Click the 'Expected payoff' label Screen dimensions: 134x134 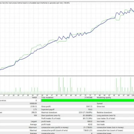coord(48,110)
